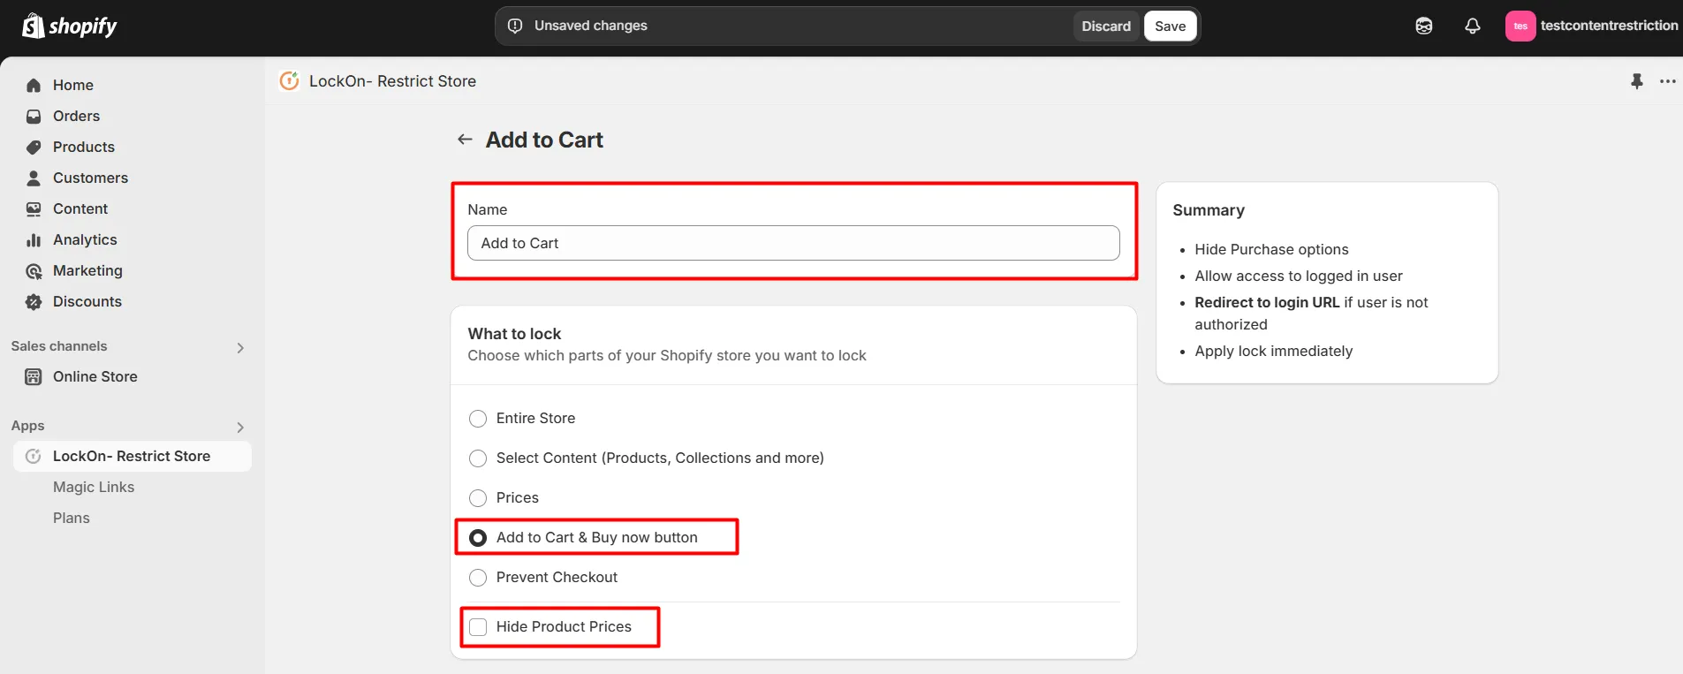Click the LockOn- Restrict Store header title
Viewport: 1683px width, 674px height.
pyautogui.click(x=392, y=80)
